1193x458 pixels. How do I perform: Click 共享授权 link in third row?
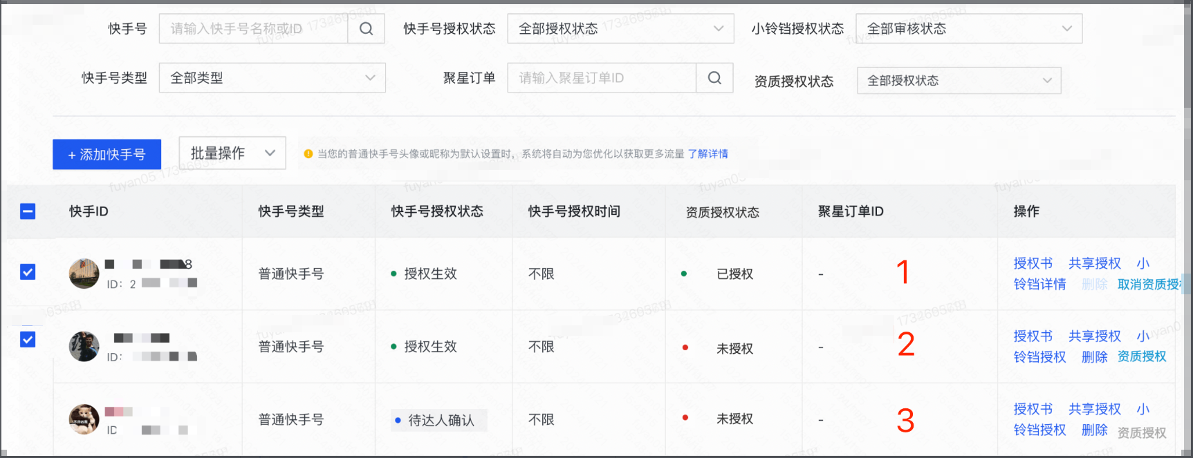[x=1095, y=409]
